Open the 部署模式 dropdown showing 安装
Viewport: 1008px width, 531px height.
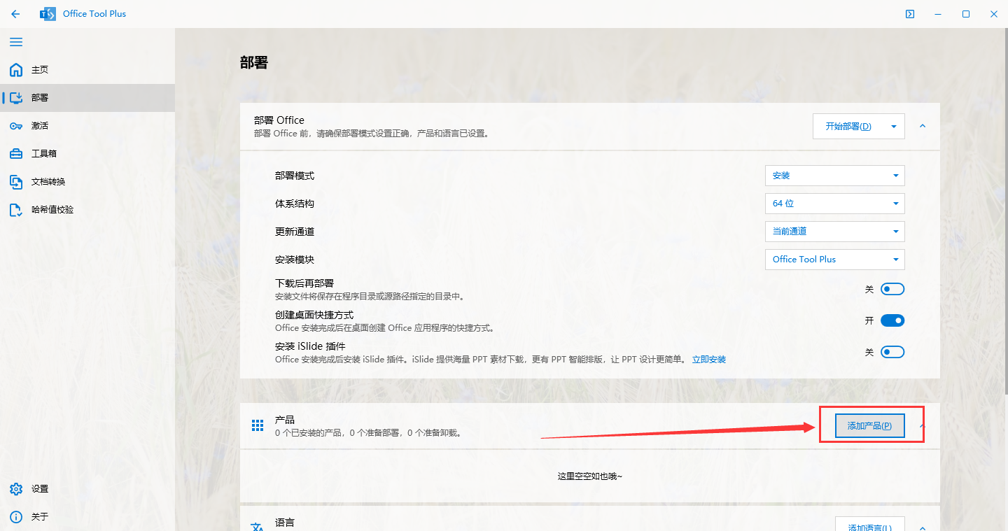pyautogui.click(x=834, y=175)
